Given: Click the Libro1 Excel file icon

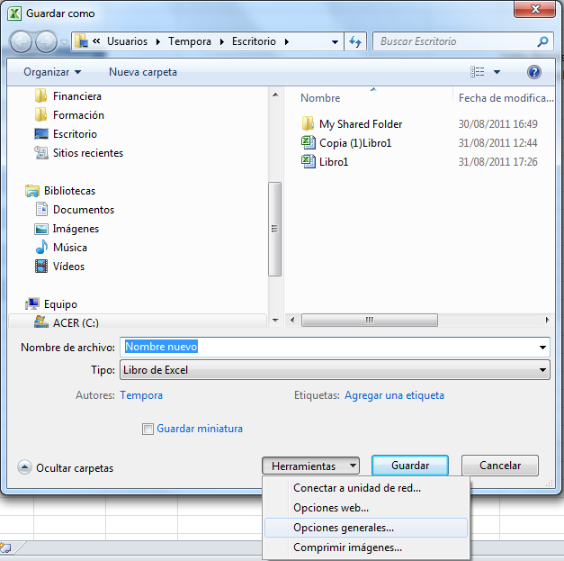Looking at the screenshot, I should (309, 161).
